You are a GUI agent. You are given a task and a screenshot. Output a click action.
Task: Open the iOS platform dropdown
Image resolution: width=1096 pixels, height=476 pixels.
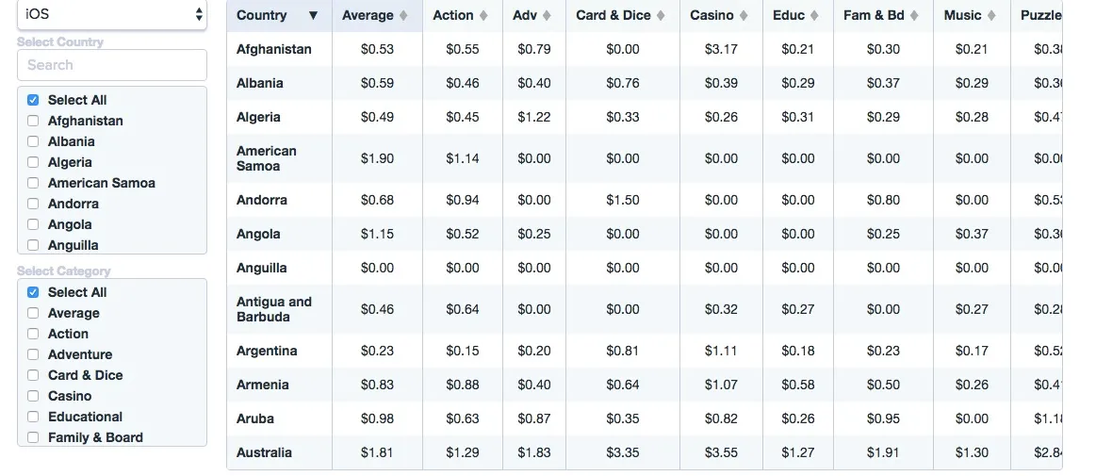pyautogui.click(x=112, y=14)
